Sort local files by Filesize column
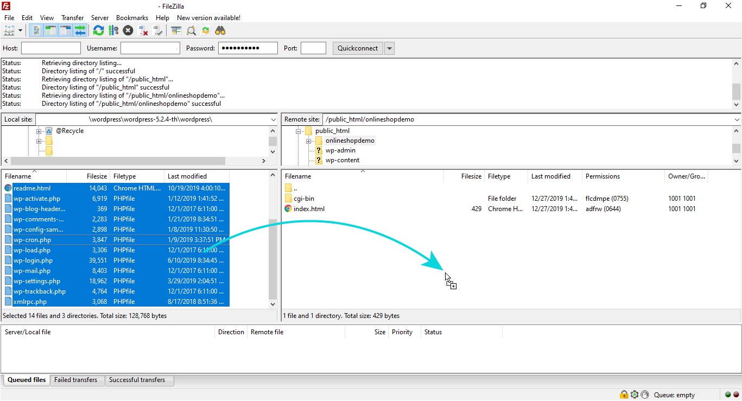Image resolution: width=742 pixels, height=401 pixels. pyautogui.click(x=88, y=176)
